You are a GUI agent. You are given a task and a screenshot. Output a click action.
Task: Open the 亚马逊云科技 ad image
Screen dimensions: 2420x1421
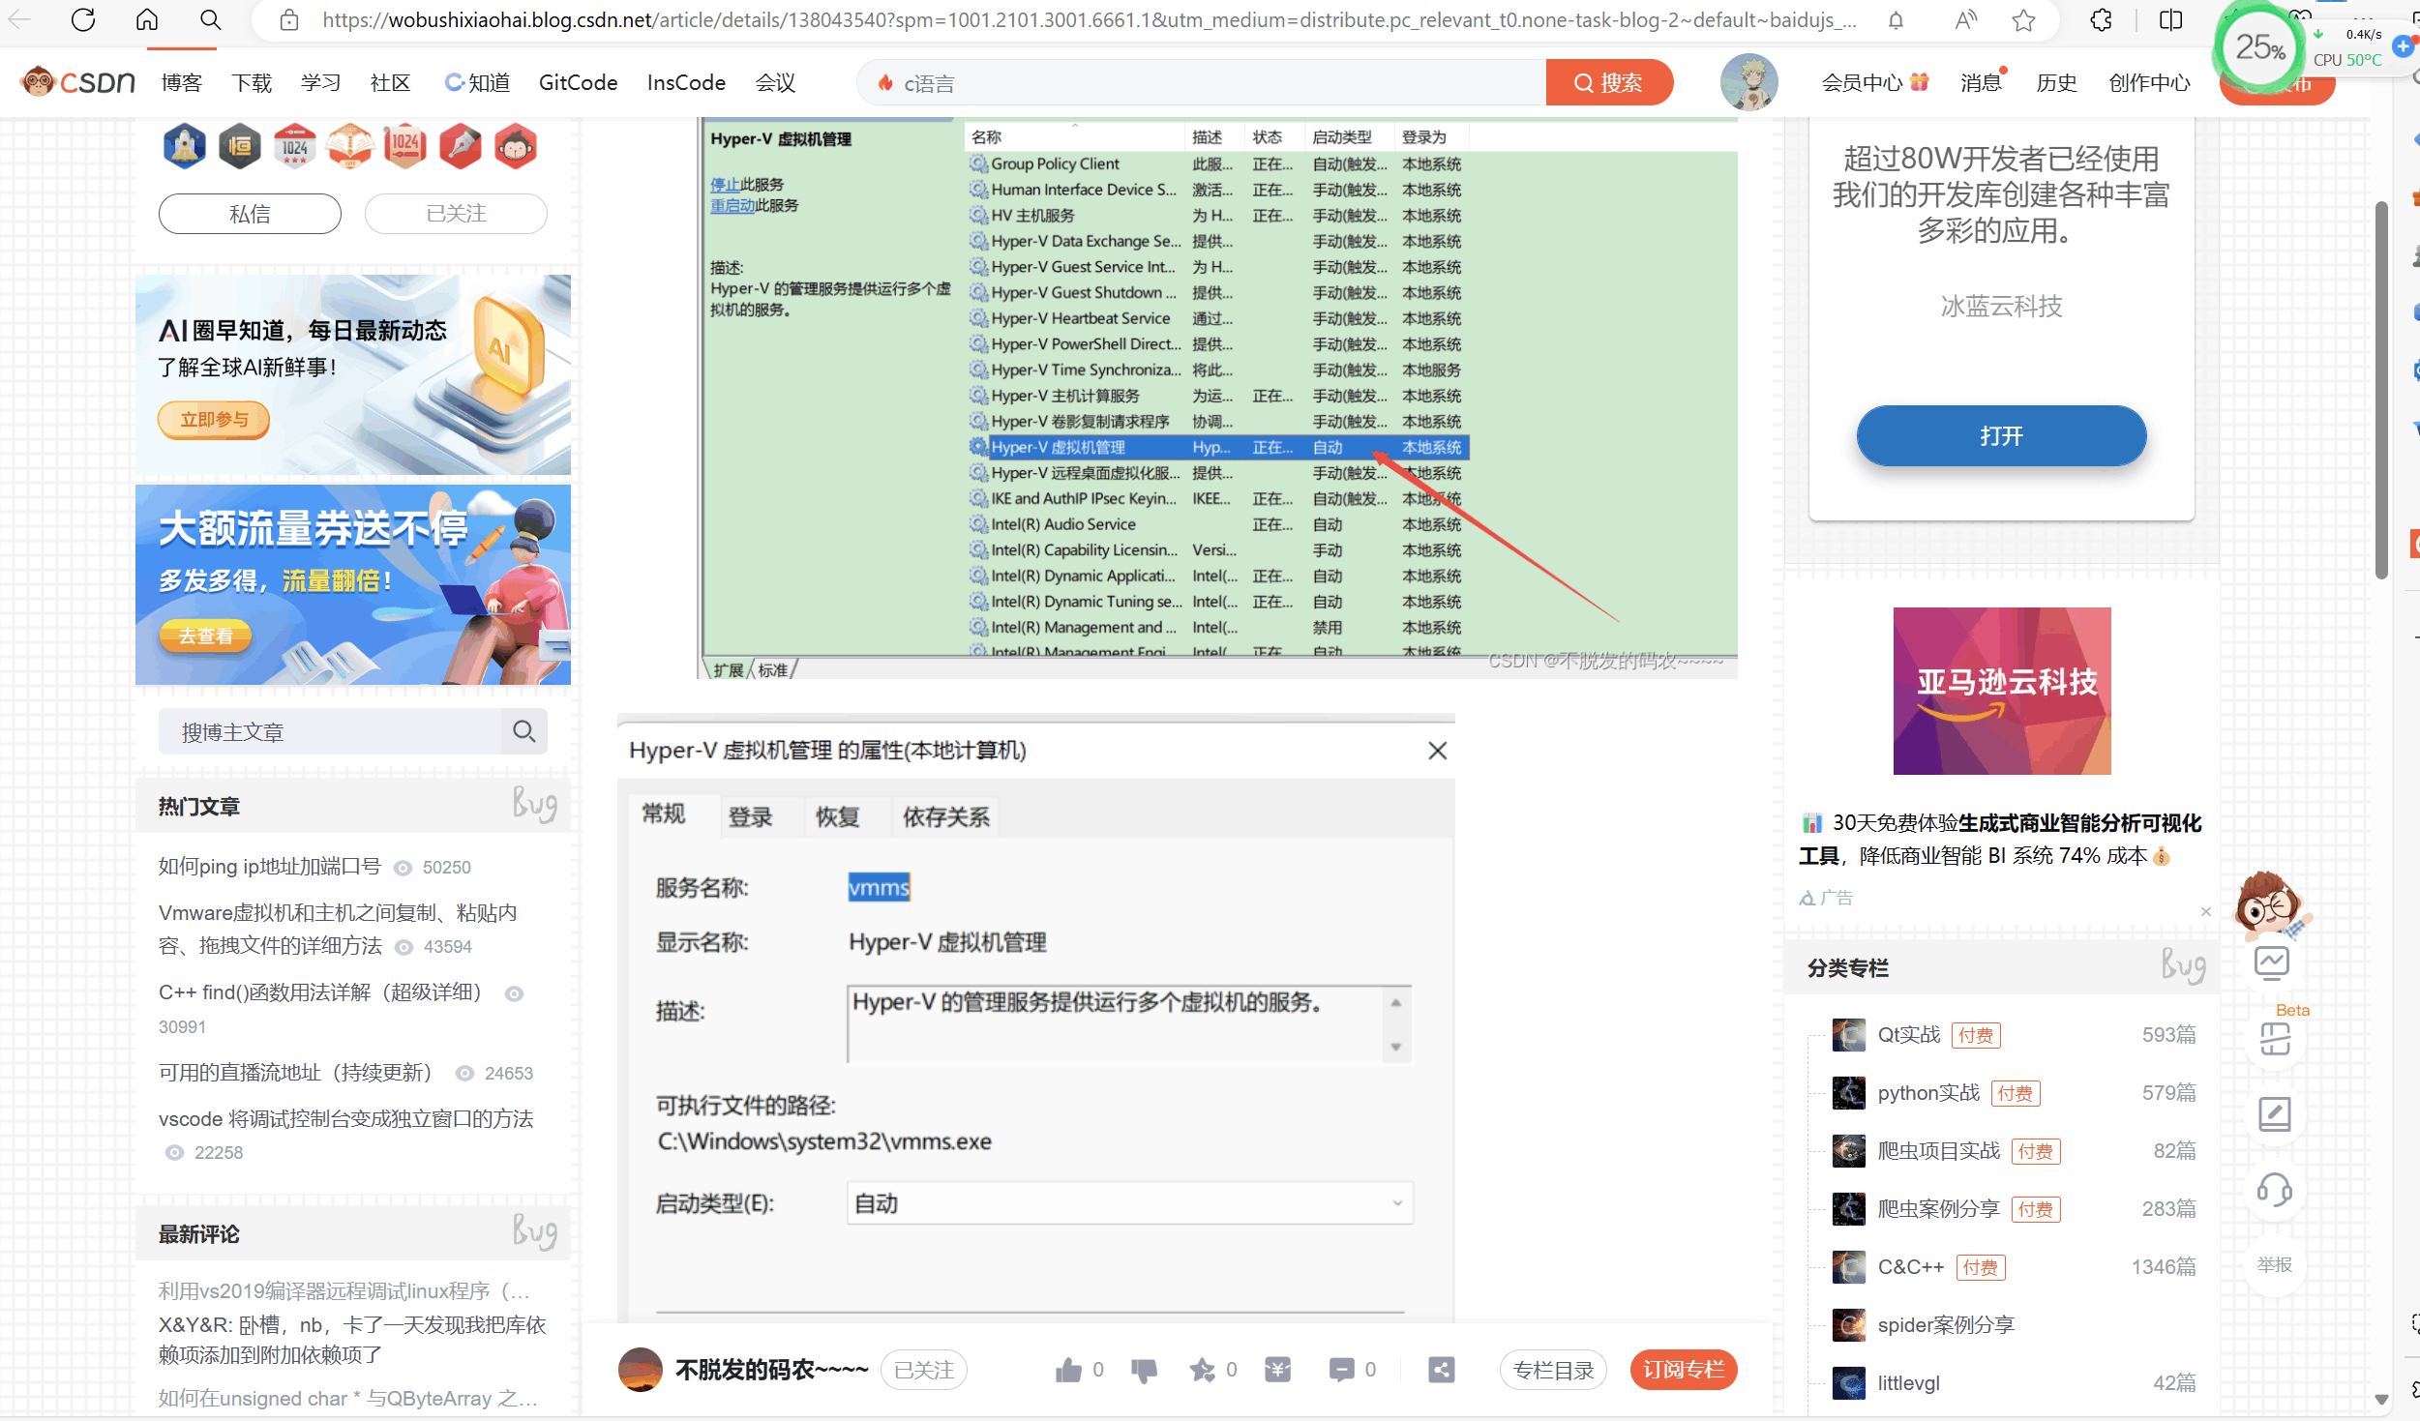[x=2001, y=691]
